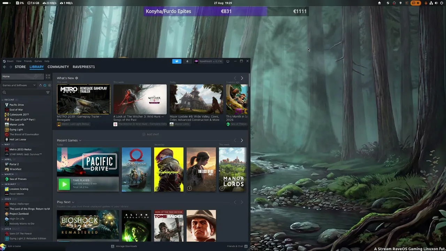
Task: Open Alien Isolation cover in Play Next
Action: pos(136,226)
